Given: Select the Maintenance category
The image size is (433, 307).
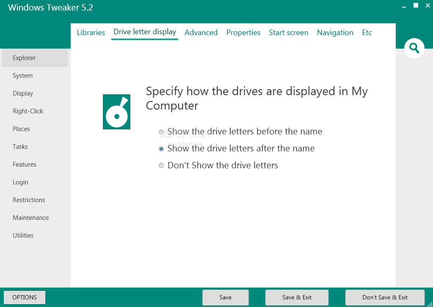Looking at the screenshot, I should pos(35,218).
